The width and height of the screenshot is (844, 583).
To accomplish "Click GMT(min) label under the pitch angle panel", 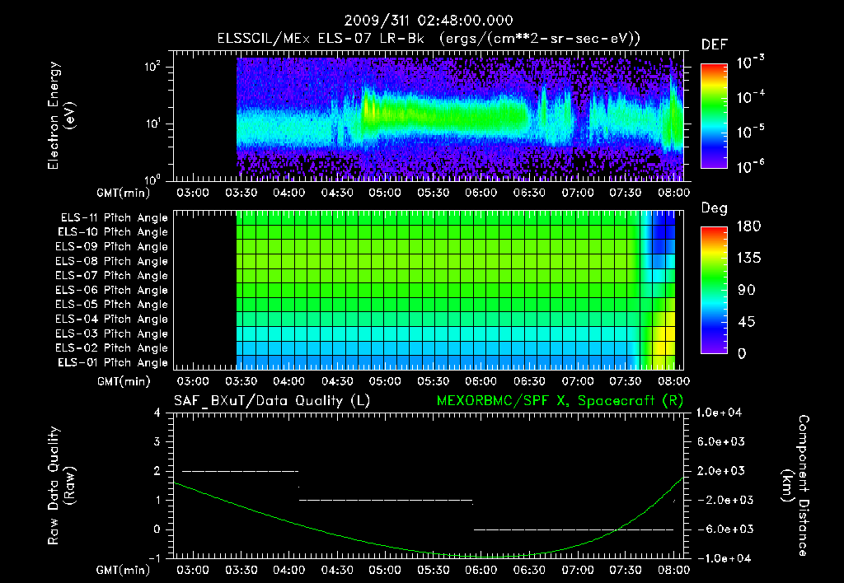I will click(x=124, y=381).
